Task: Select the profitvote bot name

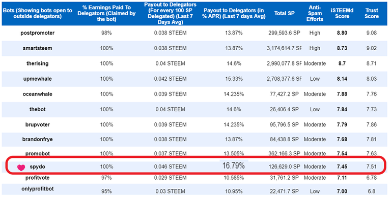Action: tap(37, 178)
